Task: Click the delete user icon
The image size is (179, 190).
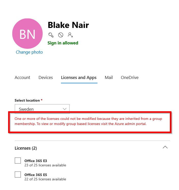Action: 70,35
